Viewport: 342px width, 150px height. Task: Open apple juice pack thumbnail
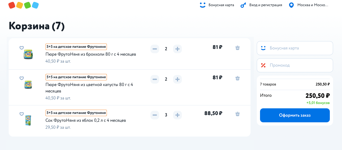(28, 120)
